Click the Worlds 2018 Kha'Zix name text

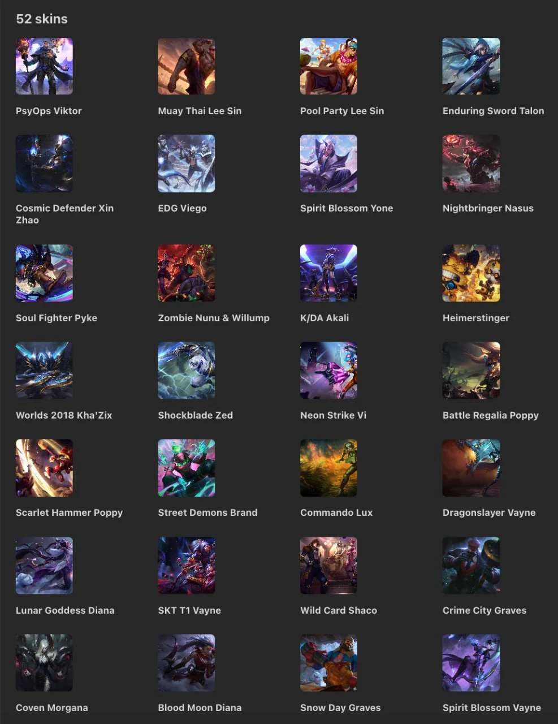coord(64,415)
